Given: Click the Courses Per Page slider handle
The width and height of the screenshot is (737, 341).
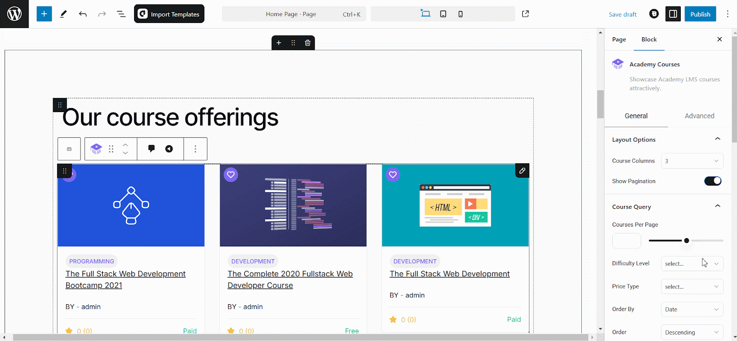Looking at the screenshot, I should click(686, 240).
